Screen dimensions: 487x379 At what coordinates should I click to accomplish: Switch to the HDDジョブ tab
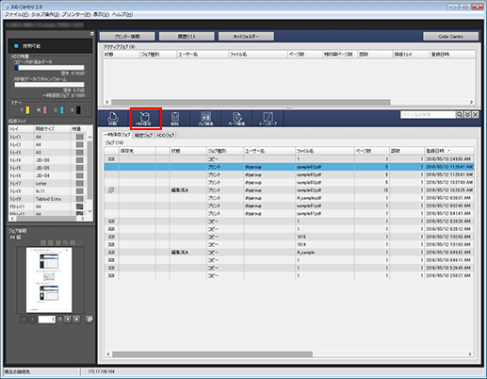click(x=166, y=135)
